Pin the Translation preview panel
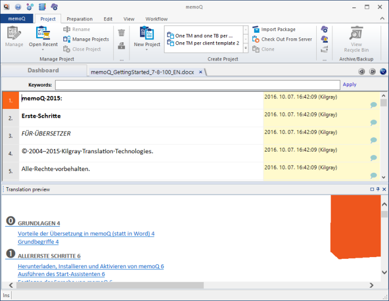 [378, 189]
